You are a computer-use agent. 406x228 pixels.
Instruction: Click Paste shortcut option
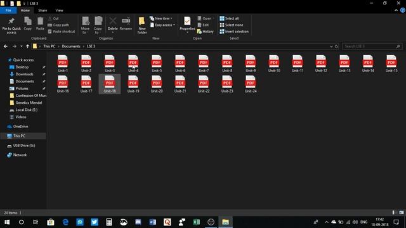62,32
